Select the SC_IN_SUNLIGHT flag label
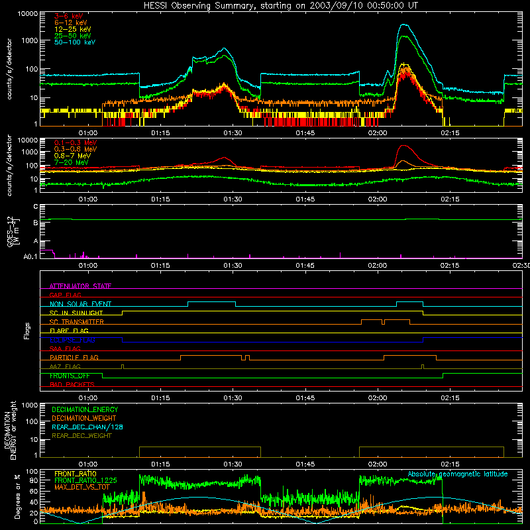This screenshot has height=530, width=530. [x=76, y=313]
